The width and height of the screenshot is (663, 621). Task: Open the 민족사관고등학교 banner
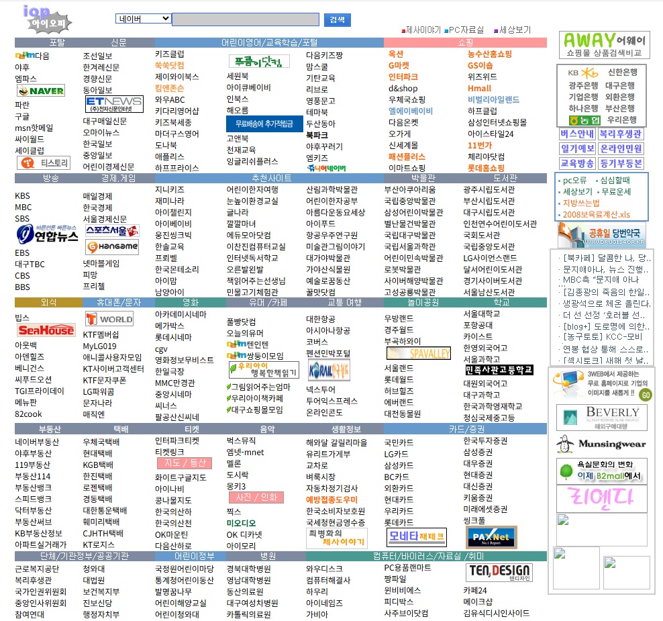pos(499,370)
